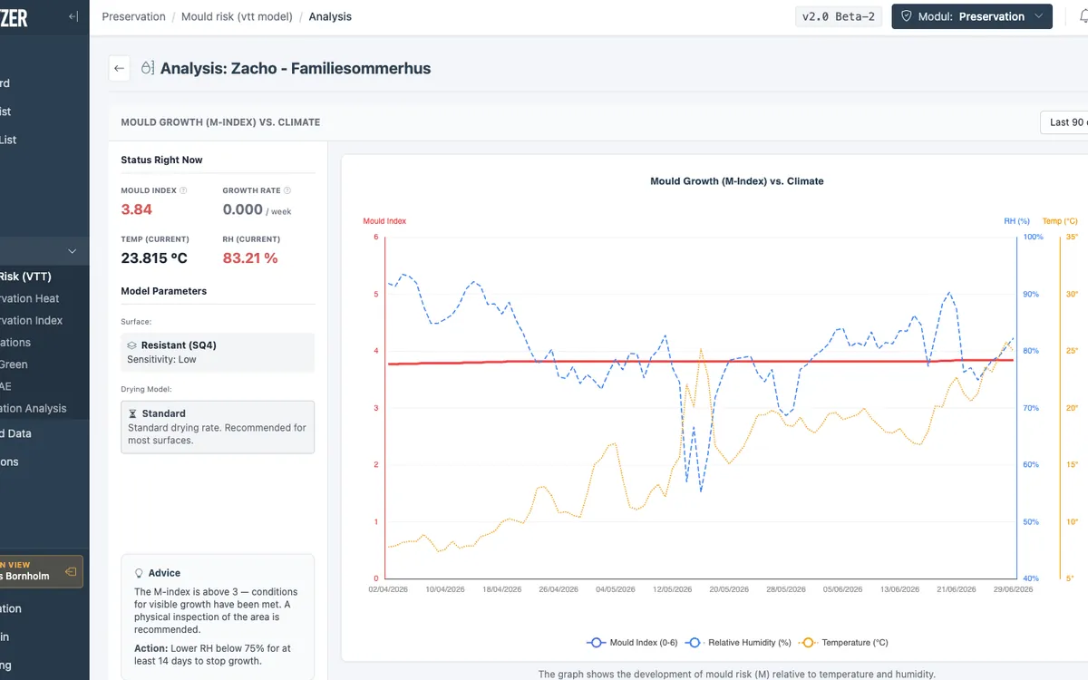Click the chart title Mould Growth vs. Climate
The width and height of the screenshot is (1088, 680).
737,181
